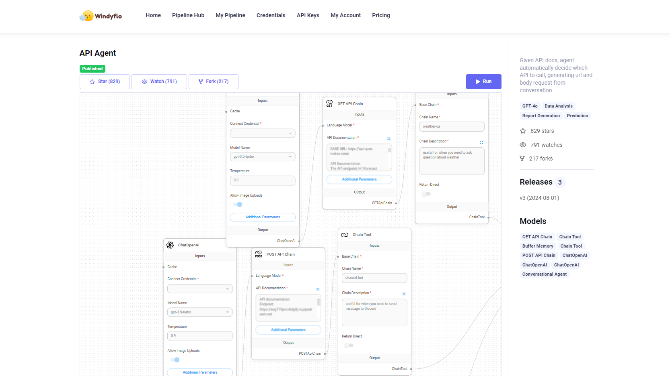Open Additional Parameters in the POST API Chain node
This screenshot has height=376, width=670.
coord(288,330)
